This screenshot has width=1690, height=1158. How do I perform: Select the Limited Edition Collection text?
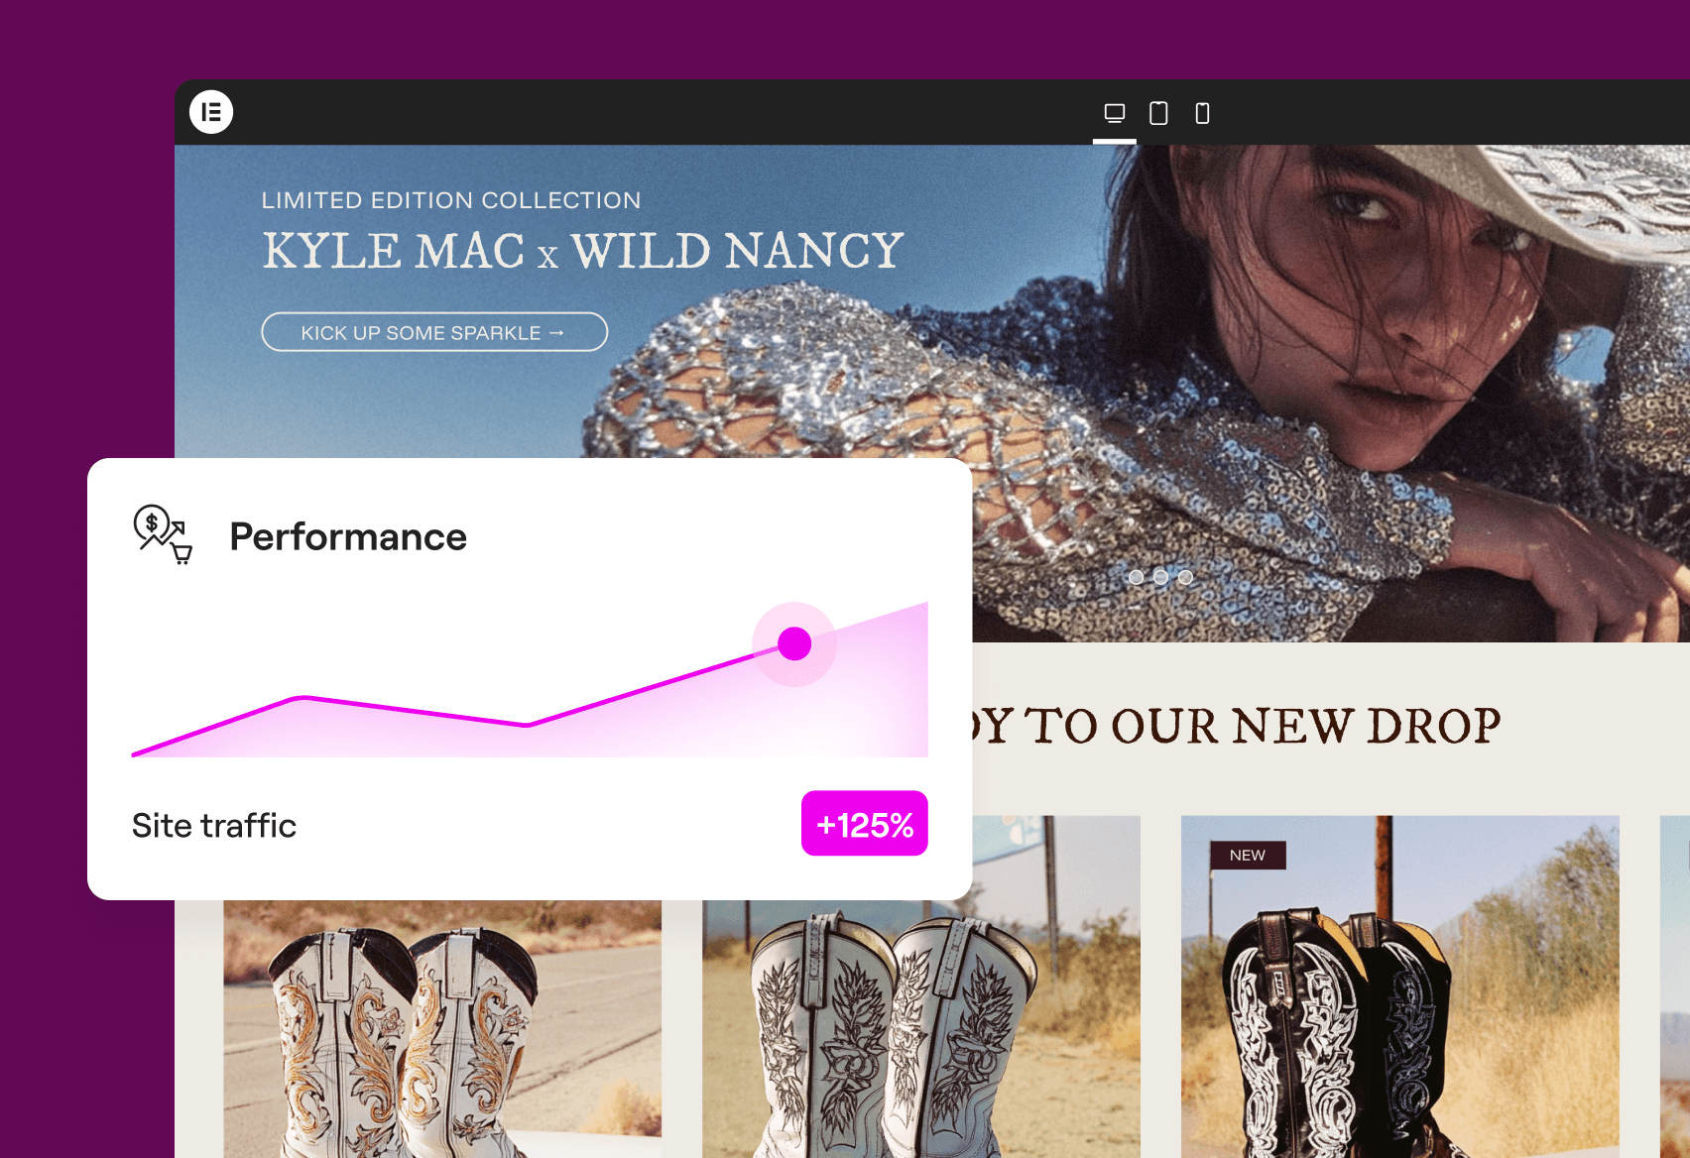pos(451,200)
